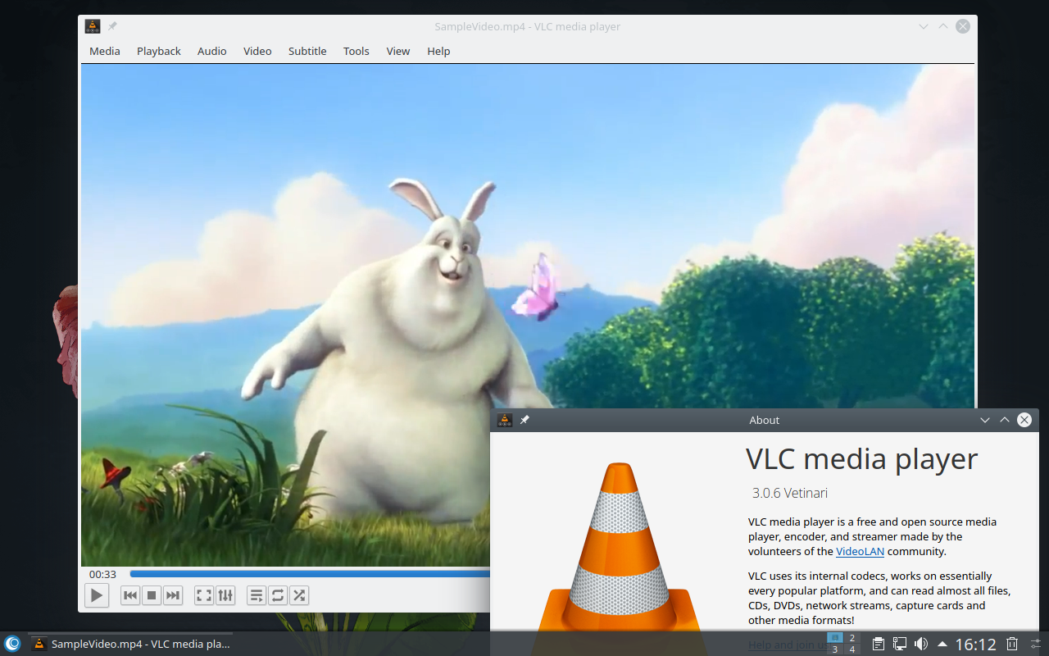This screenshot has width=1049, height=656.
Task: Open the volume control tray icon
Action: click(920, 644)
